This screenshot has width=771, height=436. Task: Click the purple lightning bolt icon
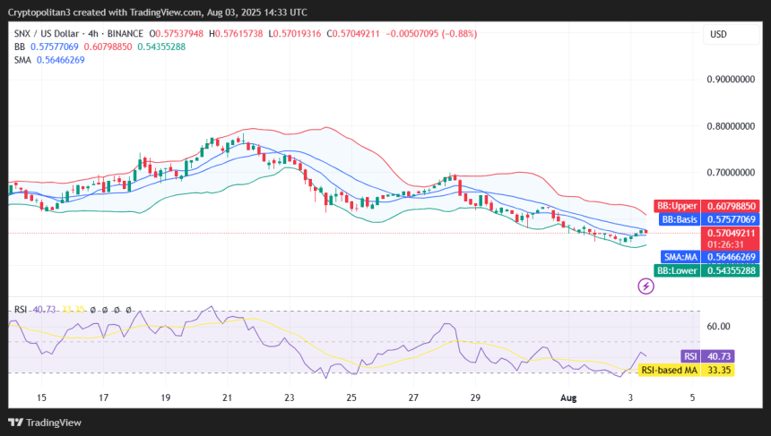(x=645, y=286)
